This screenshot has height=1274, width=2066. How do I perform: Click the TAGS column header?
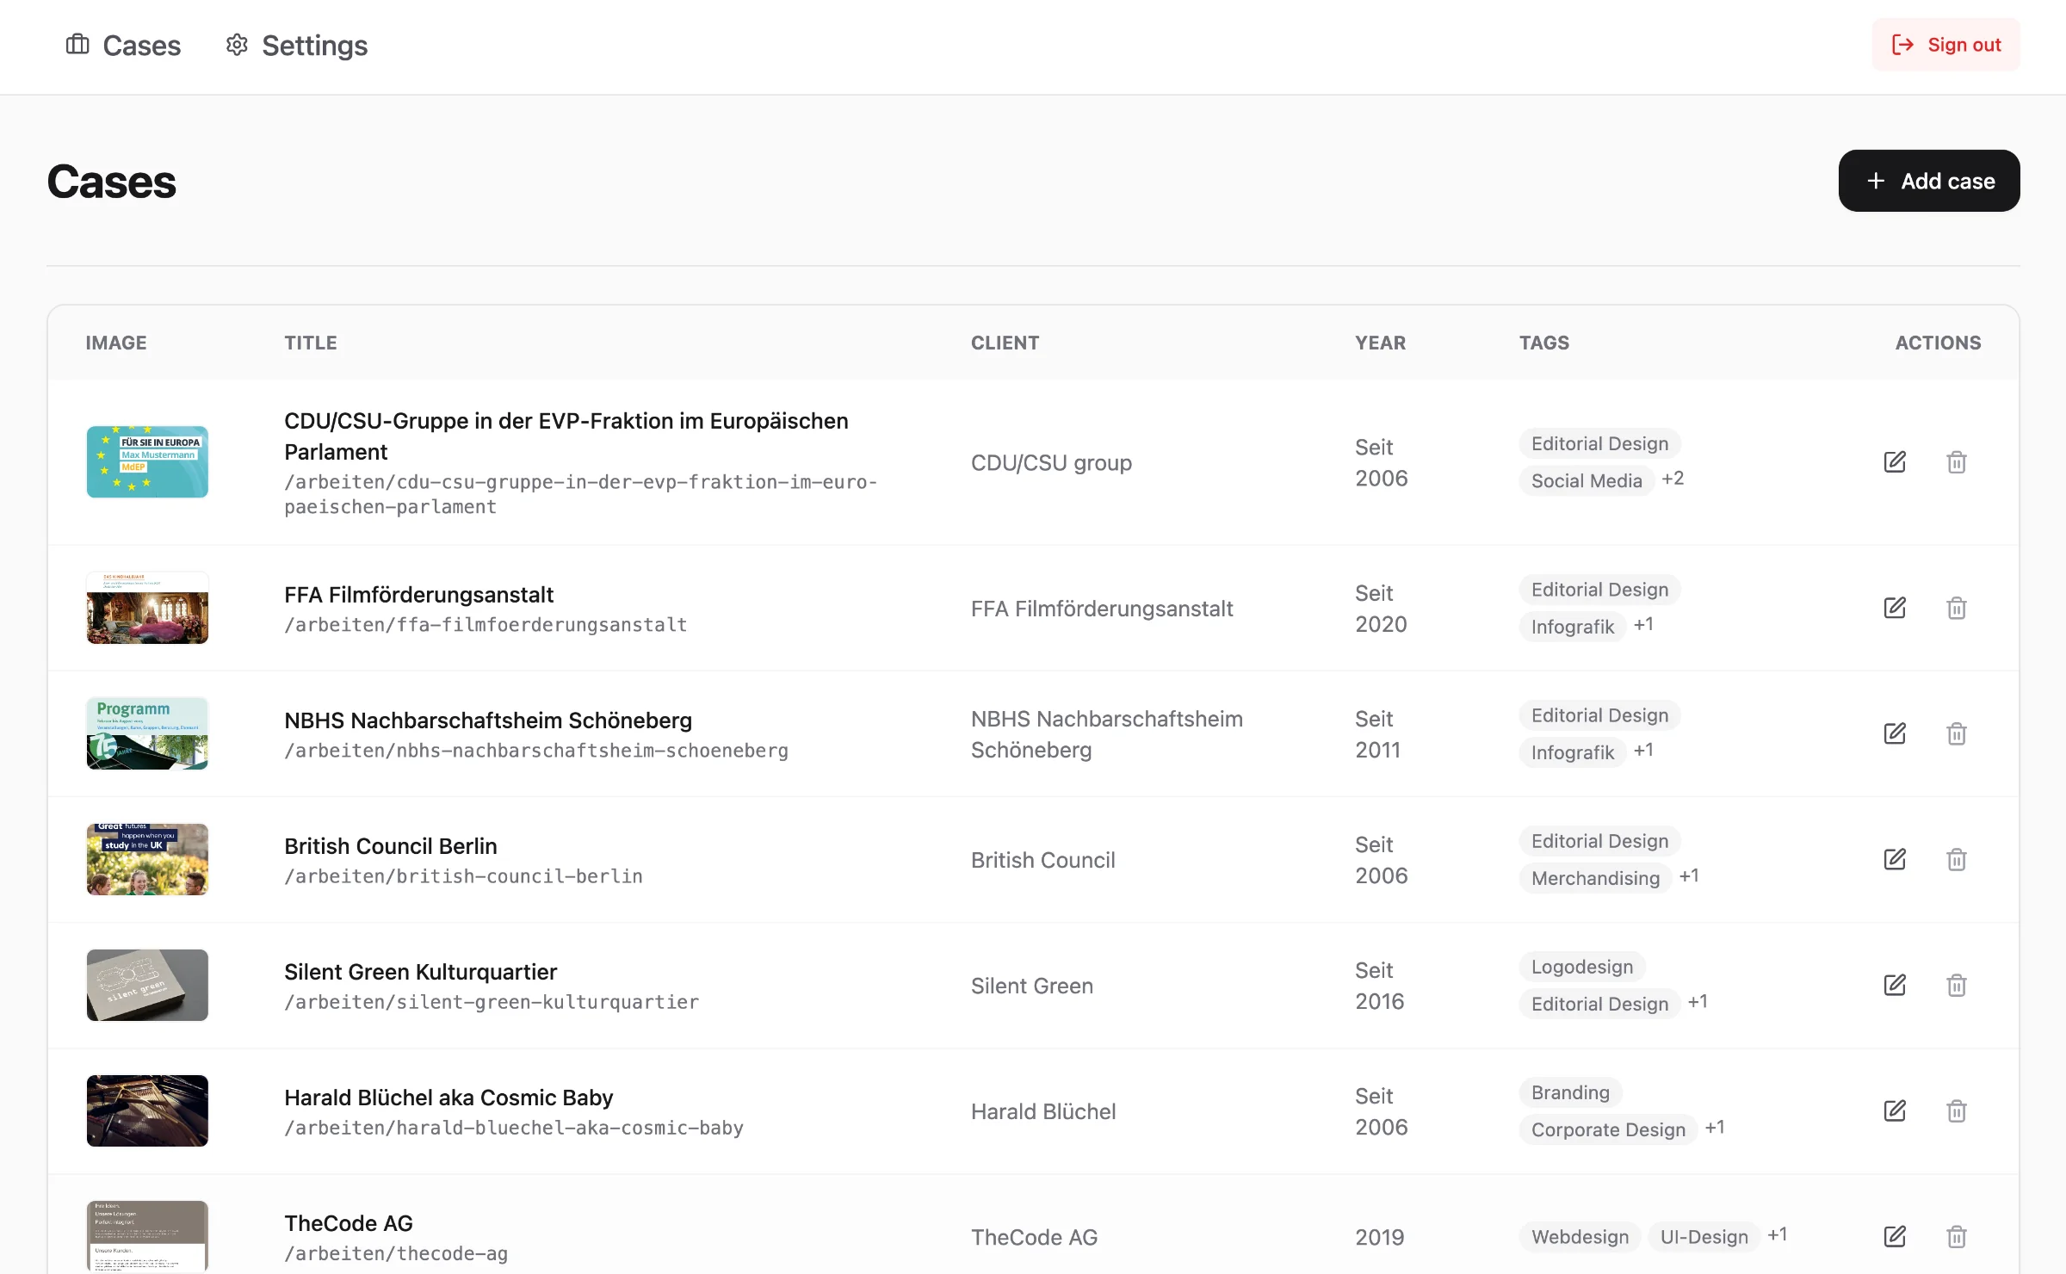pos(1544,343)
